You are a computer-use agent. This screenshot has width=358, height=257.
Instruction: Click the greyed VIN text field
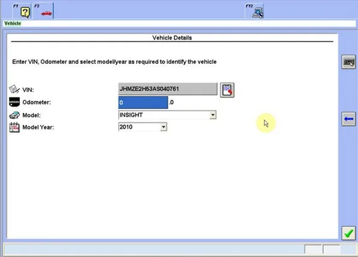click(x=168, y=89)
